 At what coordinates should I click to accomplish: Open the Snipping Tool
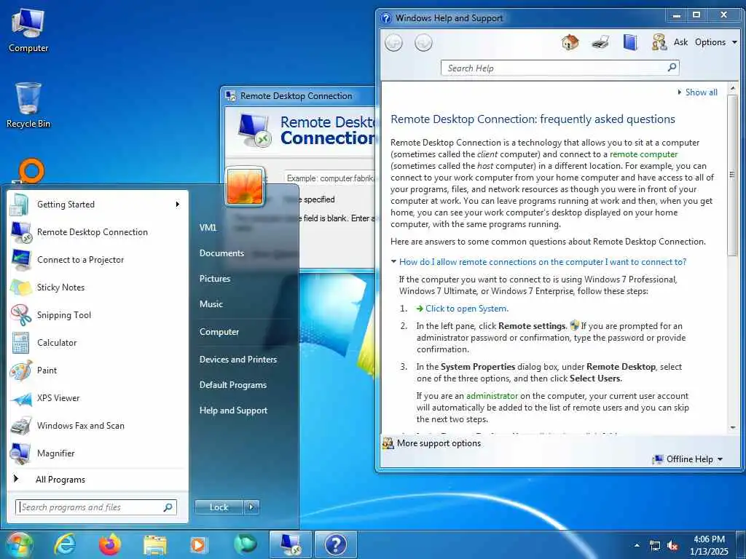[98, 314]
